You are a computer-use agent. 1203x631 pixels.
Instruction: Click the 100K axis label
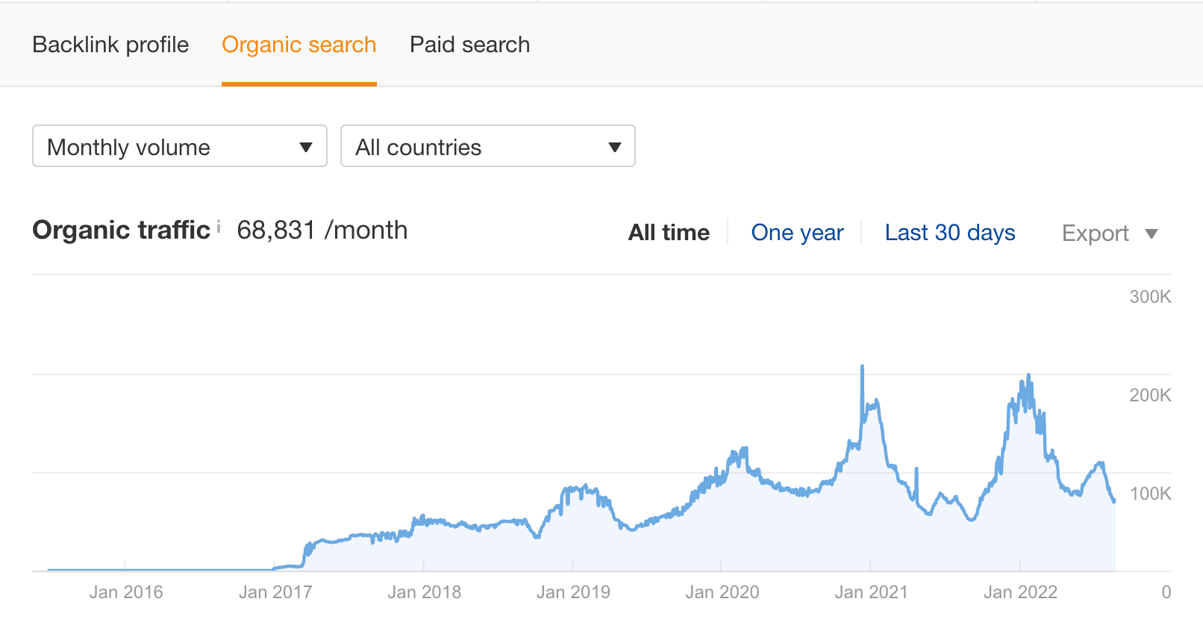point(1150,494)
